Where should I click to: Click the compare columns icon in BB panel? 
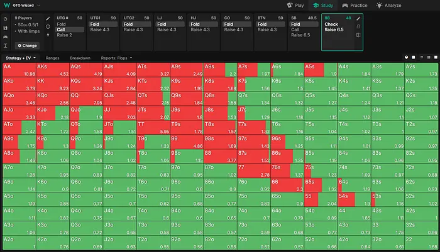click(358, 35)
